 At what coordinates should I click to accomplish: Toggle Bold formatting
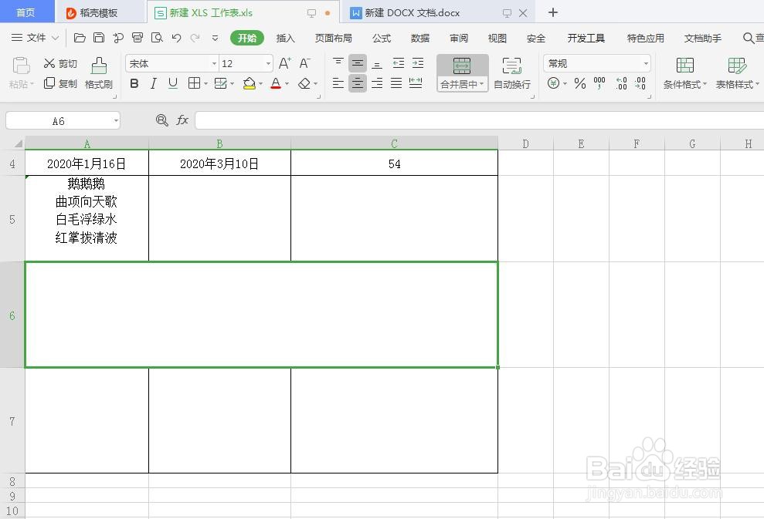(134, 83)
